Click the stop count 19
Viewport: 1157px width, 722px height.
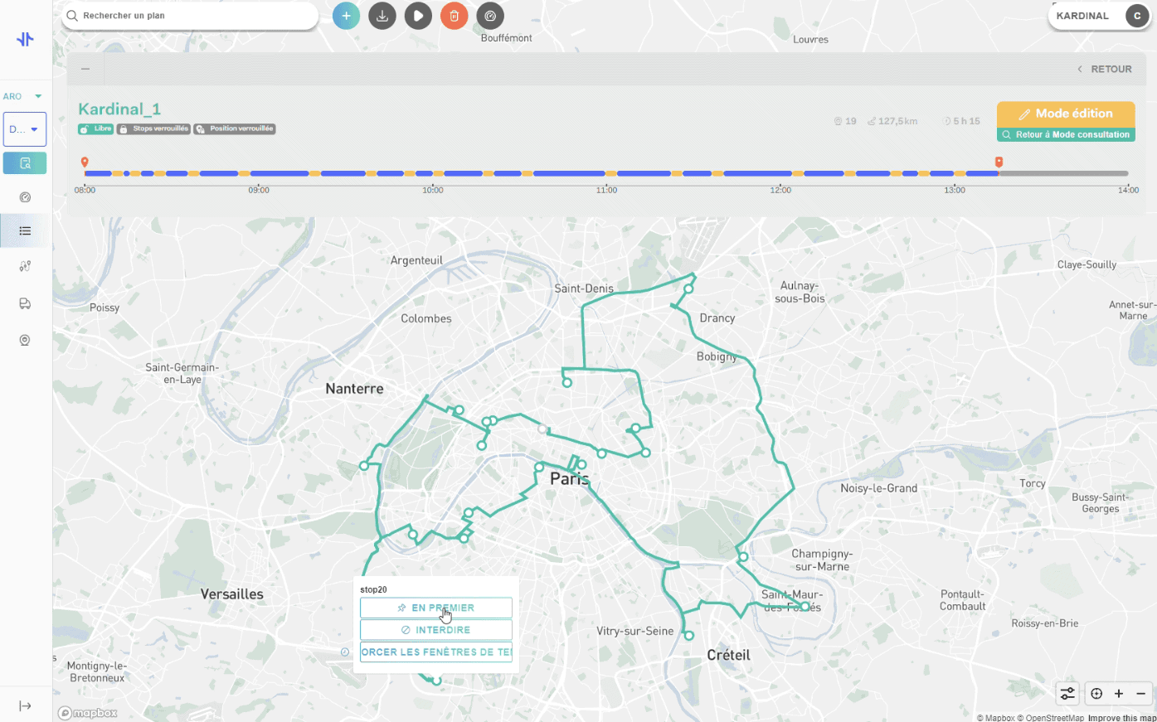[x=845, y=121]
